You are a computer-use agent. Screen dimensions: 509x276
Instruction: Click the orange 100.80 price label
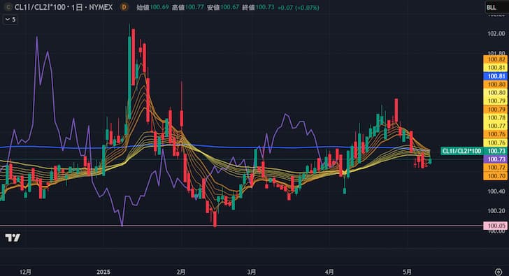(x=496, y=85)
